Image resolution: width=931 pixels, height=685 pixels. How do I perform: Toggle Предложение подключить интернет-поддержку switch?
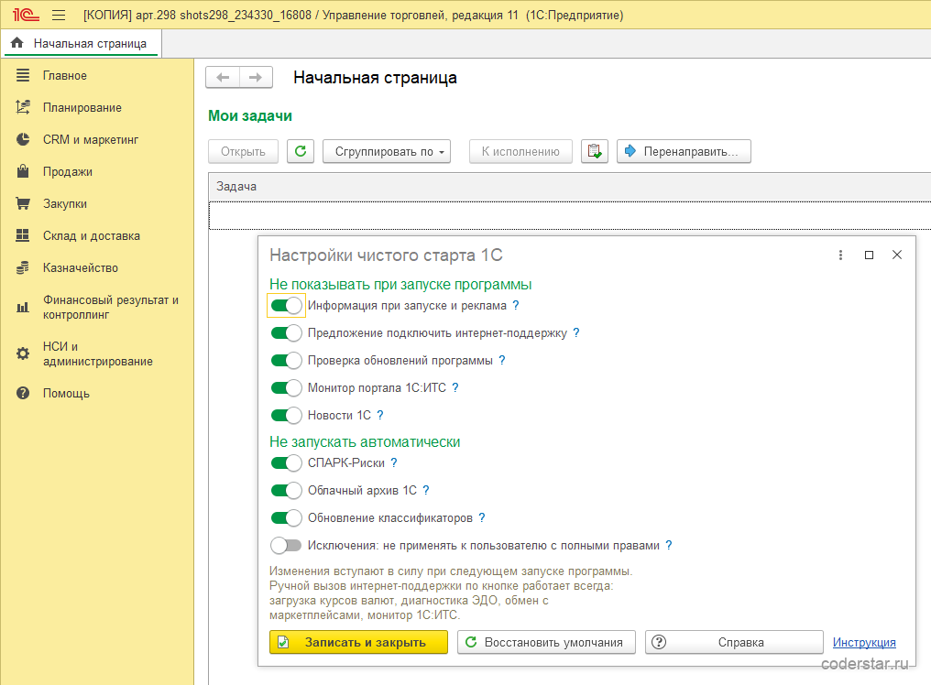coord(286,333)
